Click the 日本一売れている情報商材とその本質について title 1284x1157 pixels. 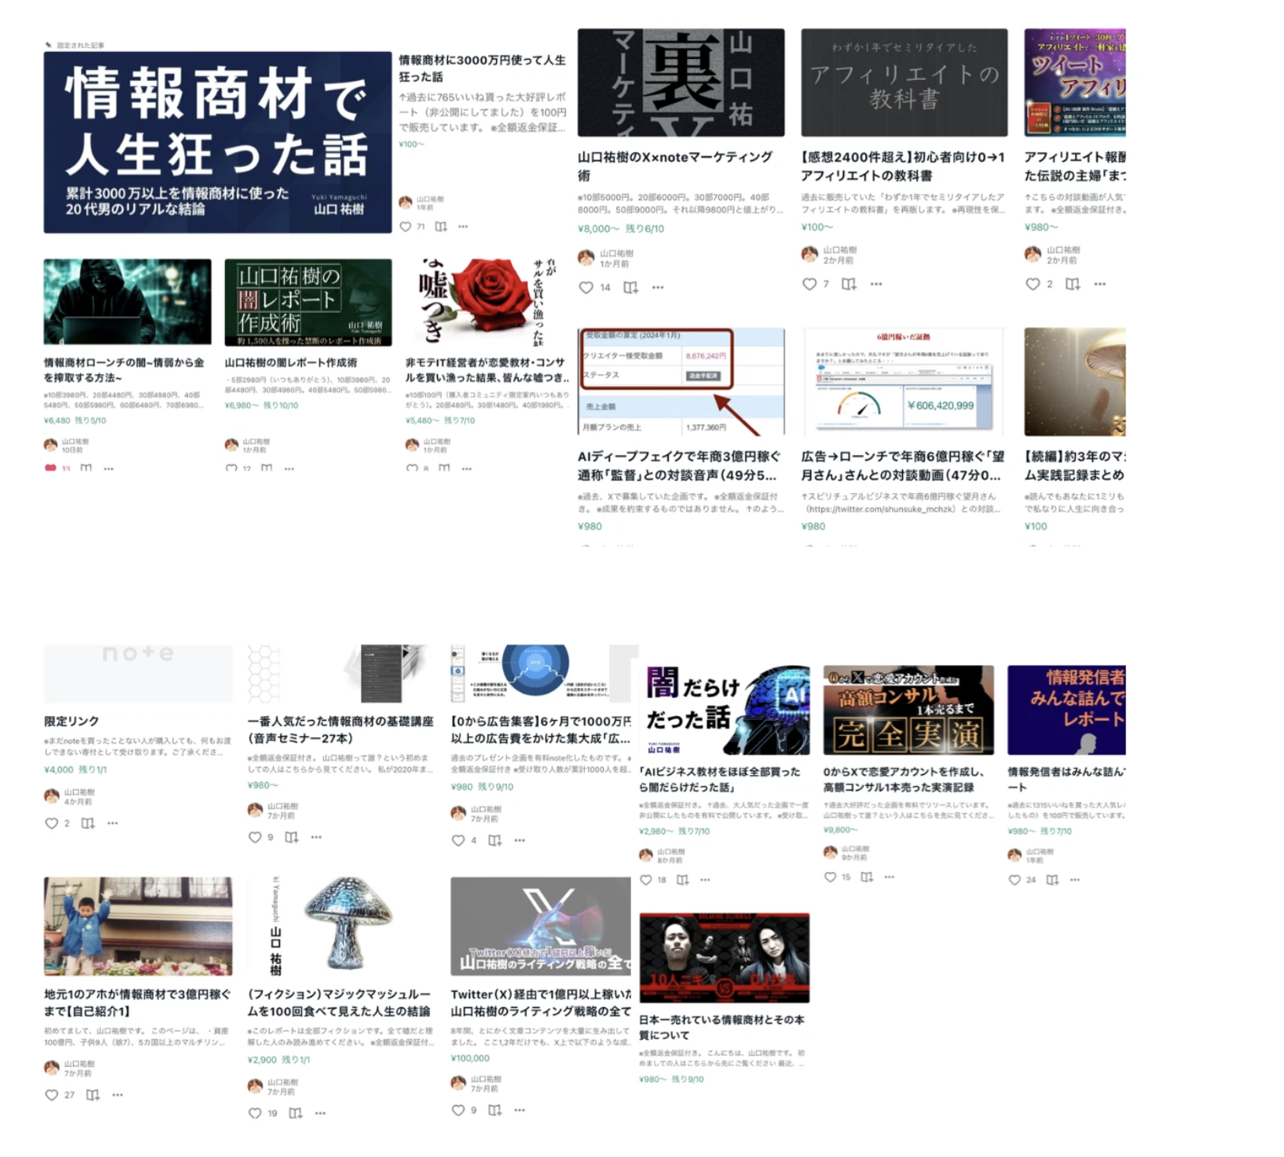tap(720, 1027)
